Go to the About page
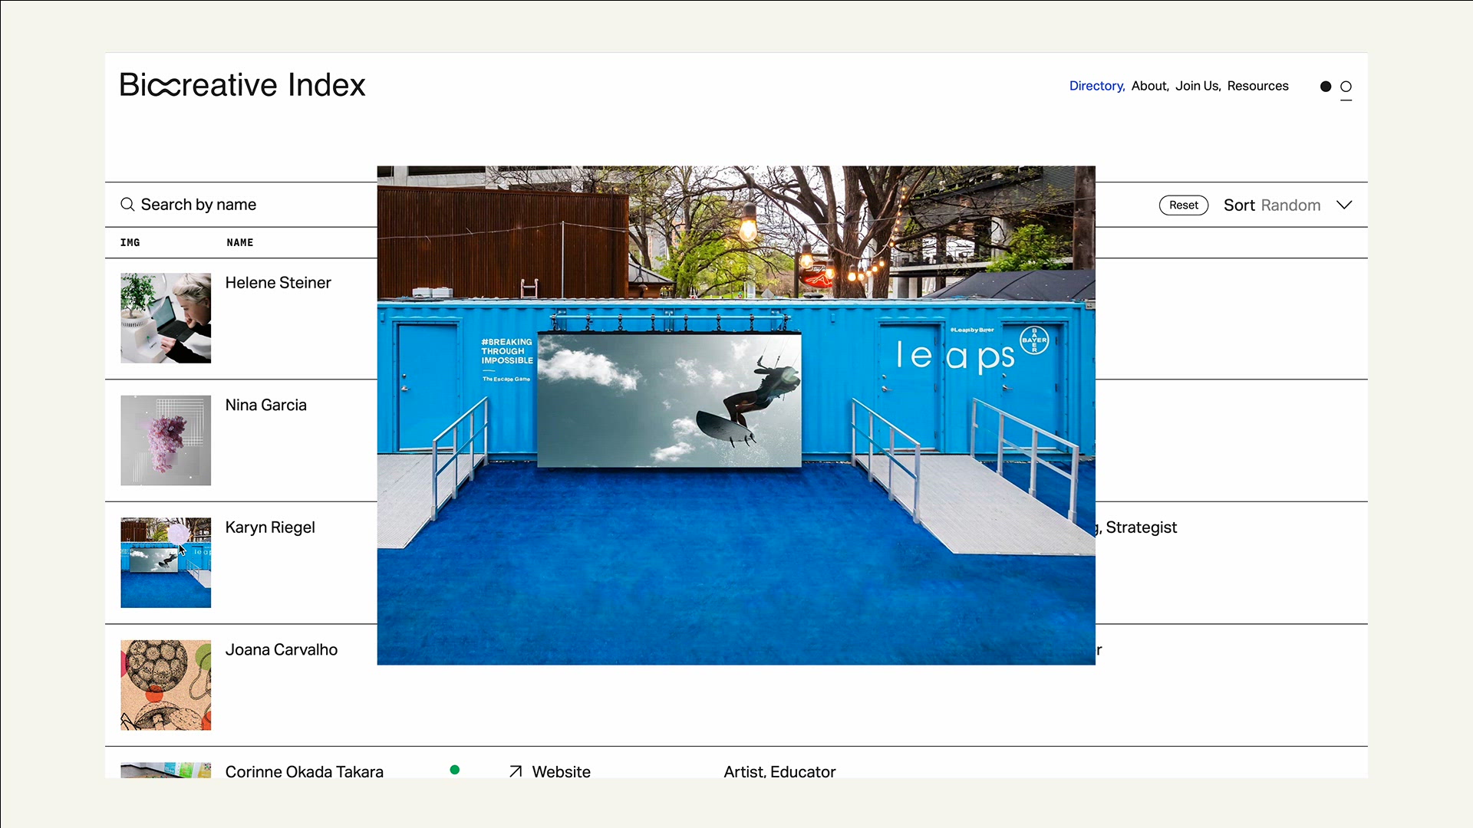This screenshot has height=828, width=1473. [1149, 86]
